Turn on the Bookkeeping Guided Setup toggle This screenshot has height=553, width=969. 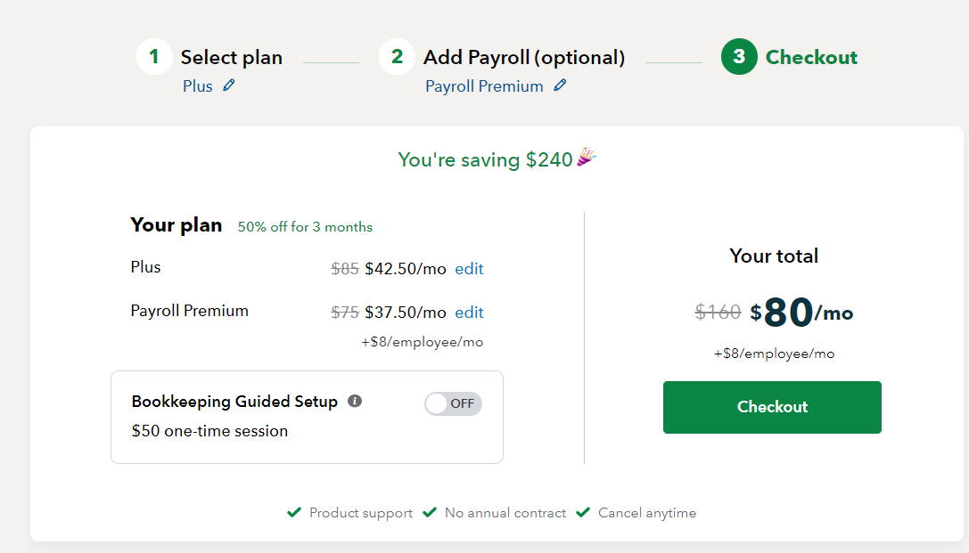(453, 403)
